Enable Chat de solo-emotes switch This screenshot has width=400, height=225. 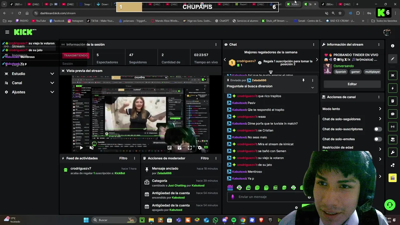pos(378,139)
